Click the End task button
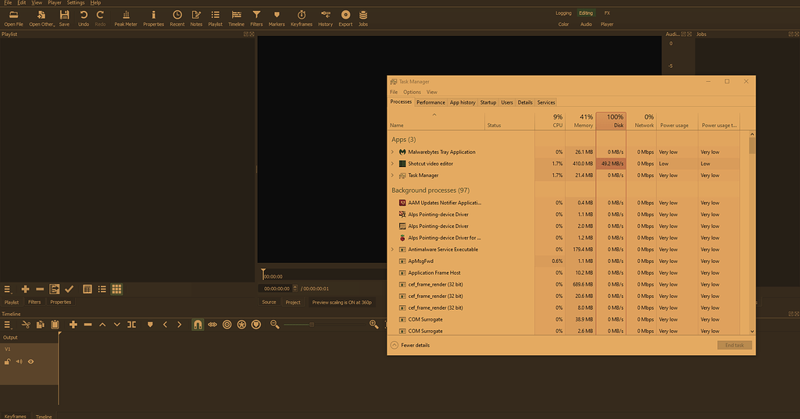Viewport: 800px width, 419px height. coord(734,345)
